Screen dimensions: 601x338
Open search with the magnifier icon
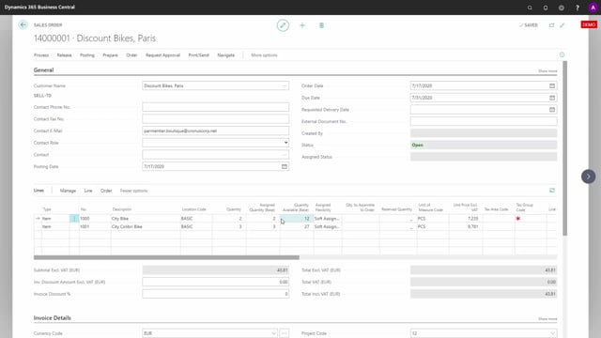(x=530, y=8)
